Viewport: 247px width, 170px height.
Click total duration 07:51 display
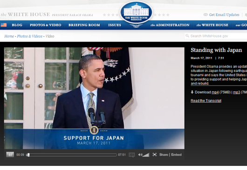pos(122,155)
